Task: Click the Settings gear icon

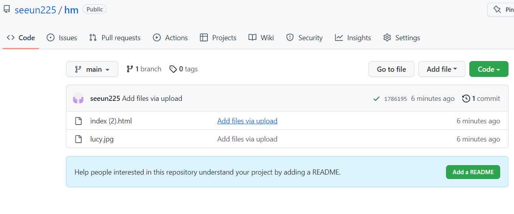Action: point(387,38)
